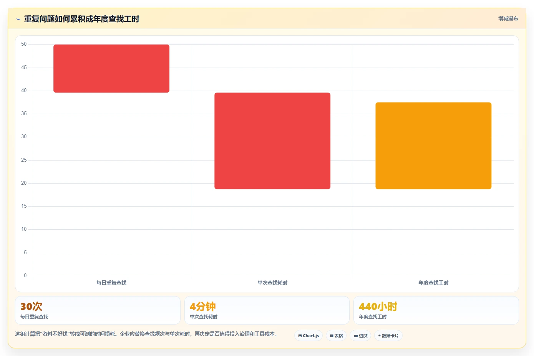Click the title 重复问题如何累积成年度查找工时
The image size is (534, 356).
pos(81,19)
